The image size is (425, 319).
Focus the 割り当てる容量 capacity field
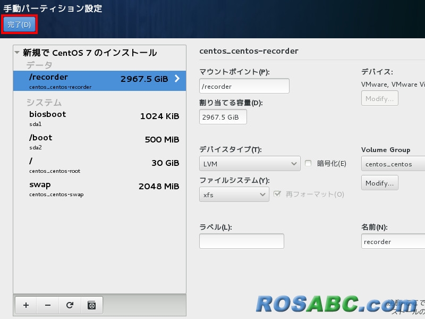pos(223,117)
